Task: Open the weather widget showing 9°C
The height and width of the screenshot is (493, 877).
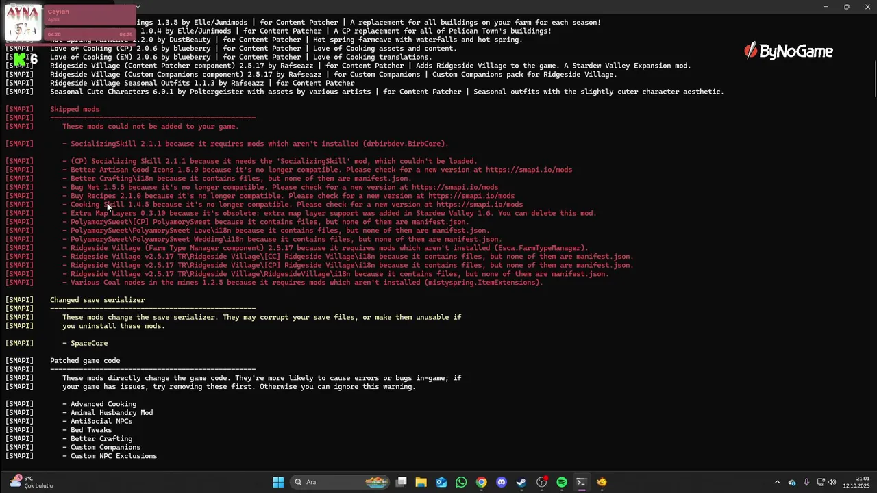Action: point(30,482)
